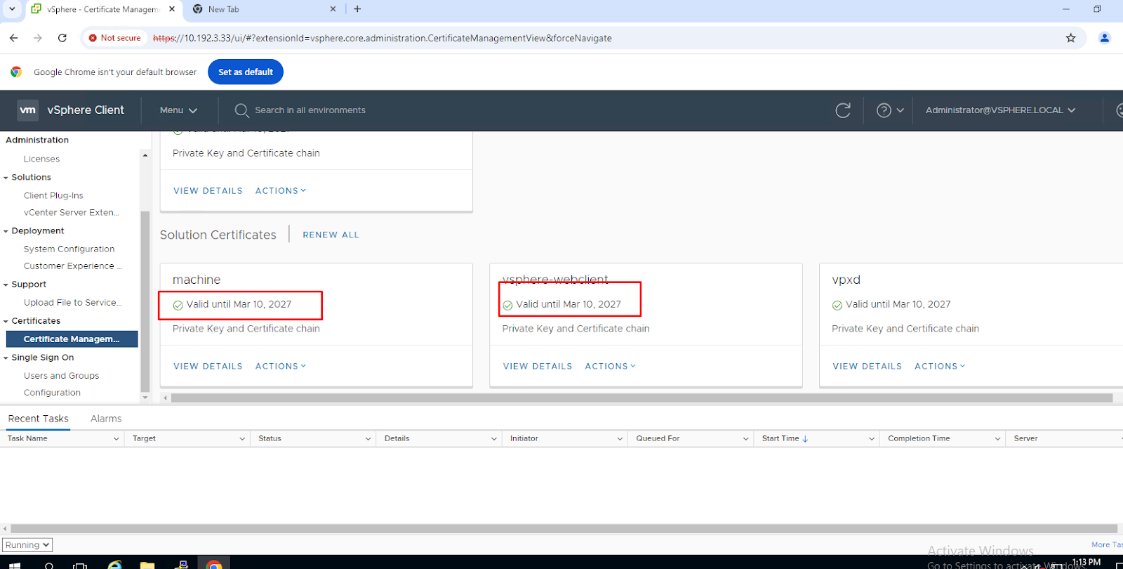Click vpxd certificate valid check icon
Screen dimensions: 1123x569
click(x=837, y=305)
